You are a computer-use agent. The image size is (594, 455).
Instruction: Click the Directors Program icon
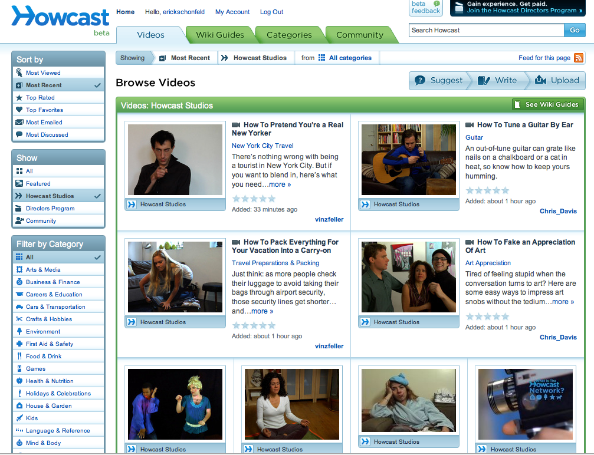18,208
